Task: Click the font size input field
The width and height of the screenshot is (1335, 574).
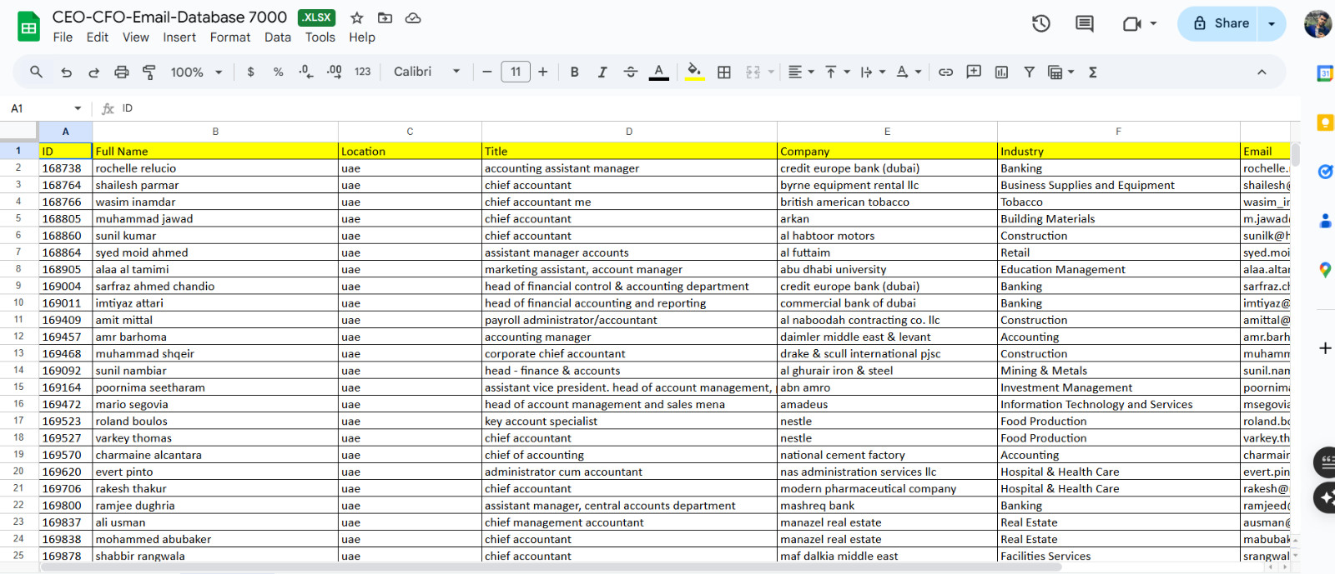Action: pyautogui.click(x=516, y=72)
